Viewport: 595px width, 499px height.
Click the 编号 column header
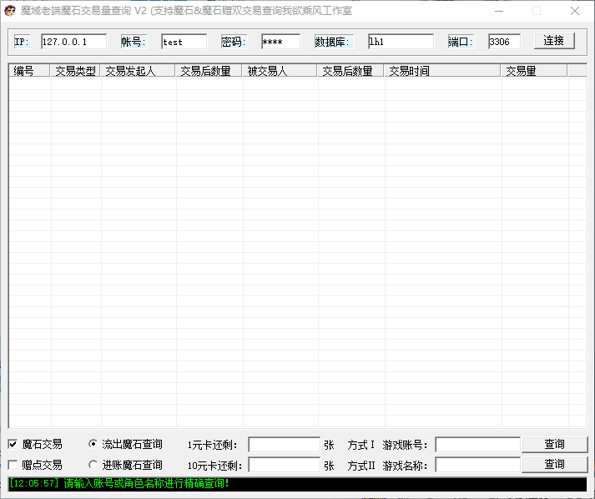tap(29, 71)
